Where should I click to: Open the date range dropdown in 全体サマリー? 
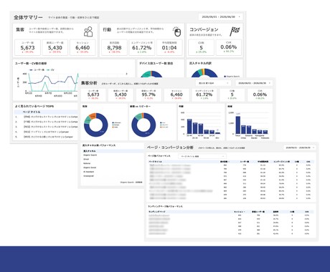click(x=220, y=17)
